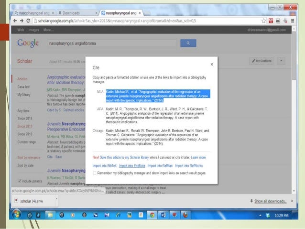Viewport: 305px width, 229px height.
Task: Switch to the first nasopharyngeal tab
Action: coord(34,13)
